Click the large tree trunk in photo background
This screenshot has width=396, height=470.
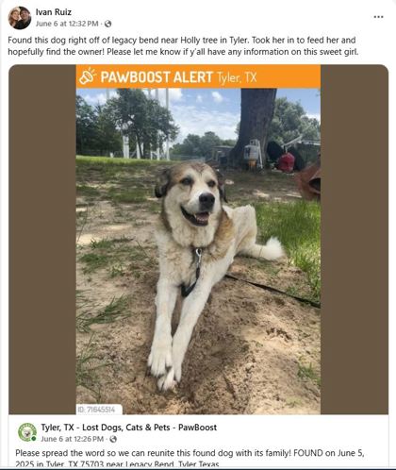pos(255,126)
